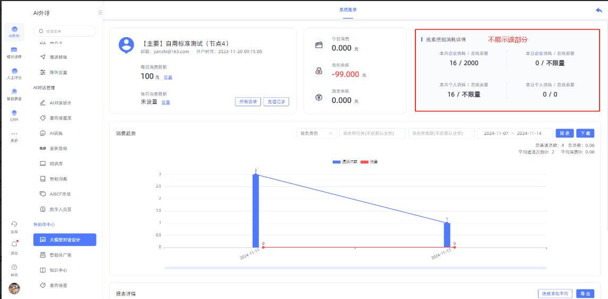Viewport: 608px width, 299px height.
Task: Click the user avatar at bottom left
Action: pos(14,288)
